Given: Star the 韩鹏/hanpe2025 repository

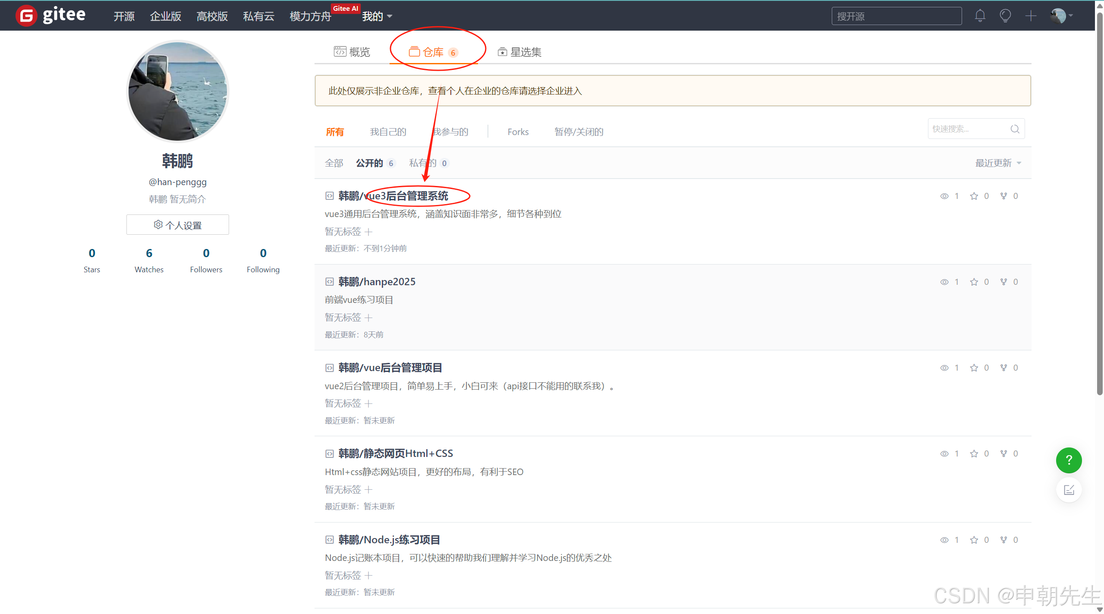Looking at the screenshot, I should click(x=974, y=282).
